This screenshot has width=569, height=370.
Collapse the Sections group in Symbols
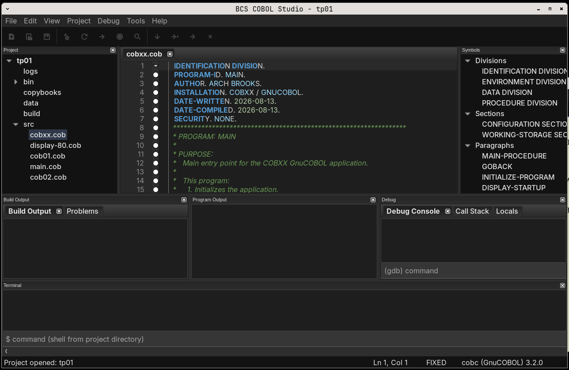tap(468, 114)
